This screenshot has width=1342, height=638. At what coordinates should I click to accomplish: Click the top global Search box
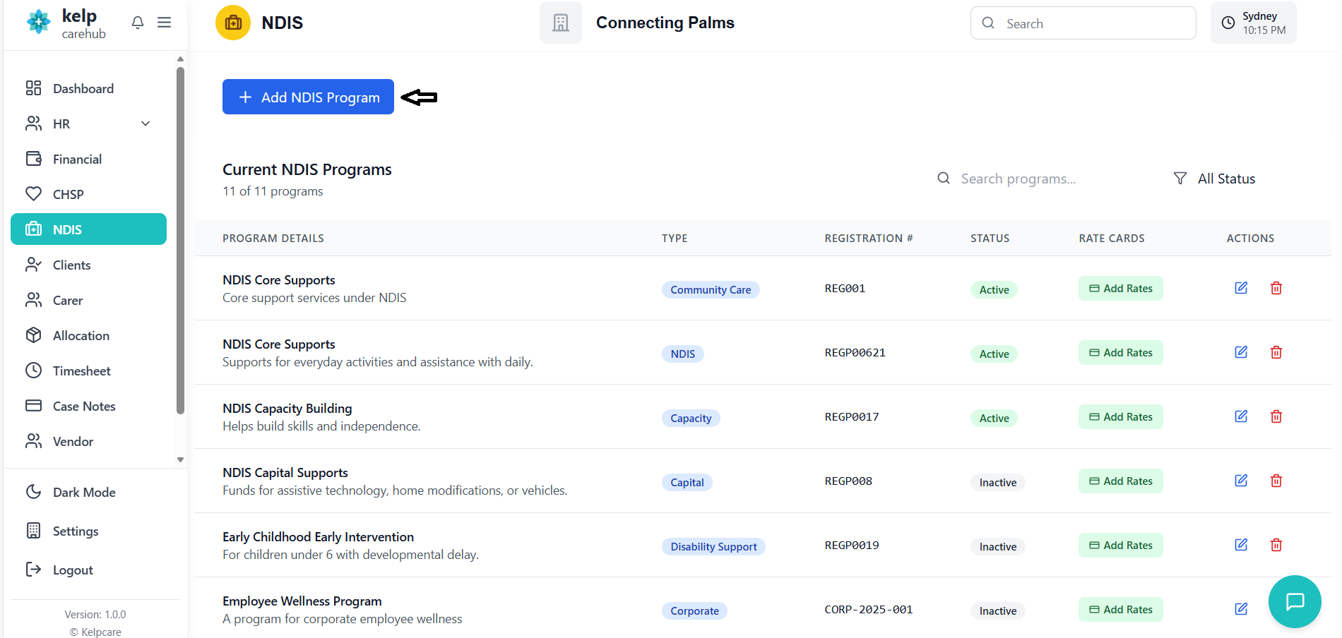pos(1083,23)
